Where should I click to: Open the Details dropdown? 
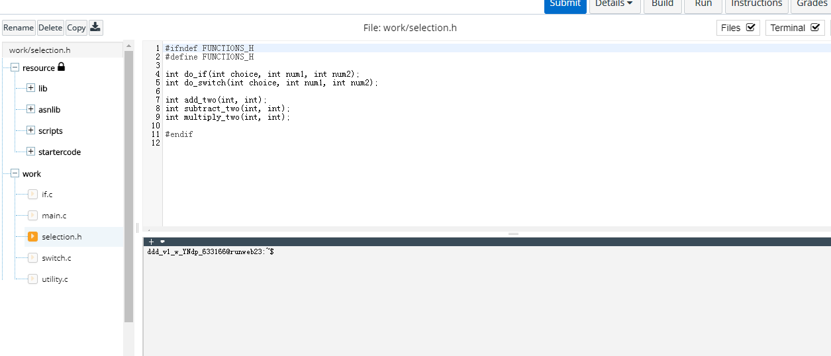tap(614, 4)
